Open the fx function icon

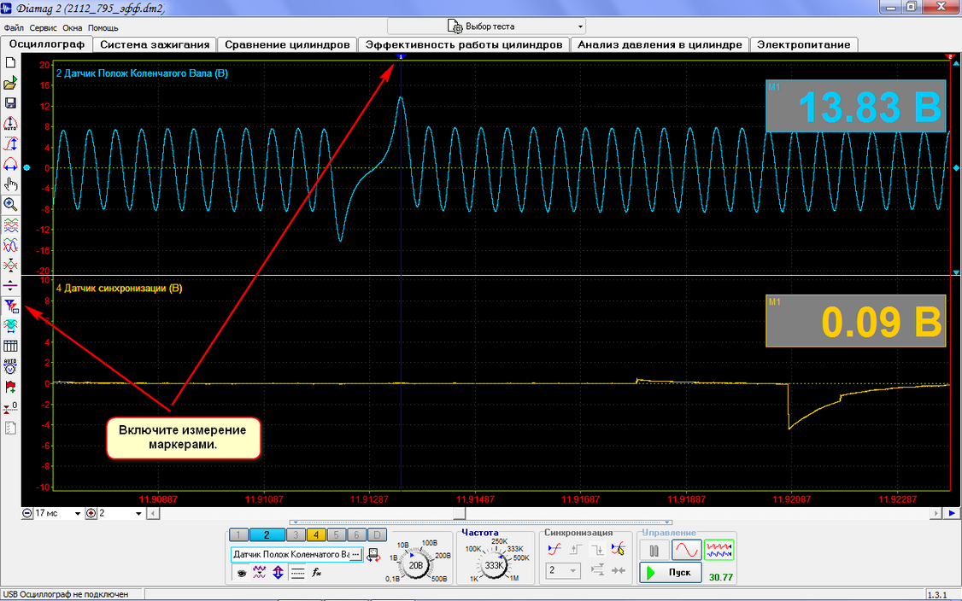[x=317, y=573]
